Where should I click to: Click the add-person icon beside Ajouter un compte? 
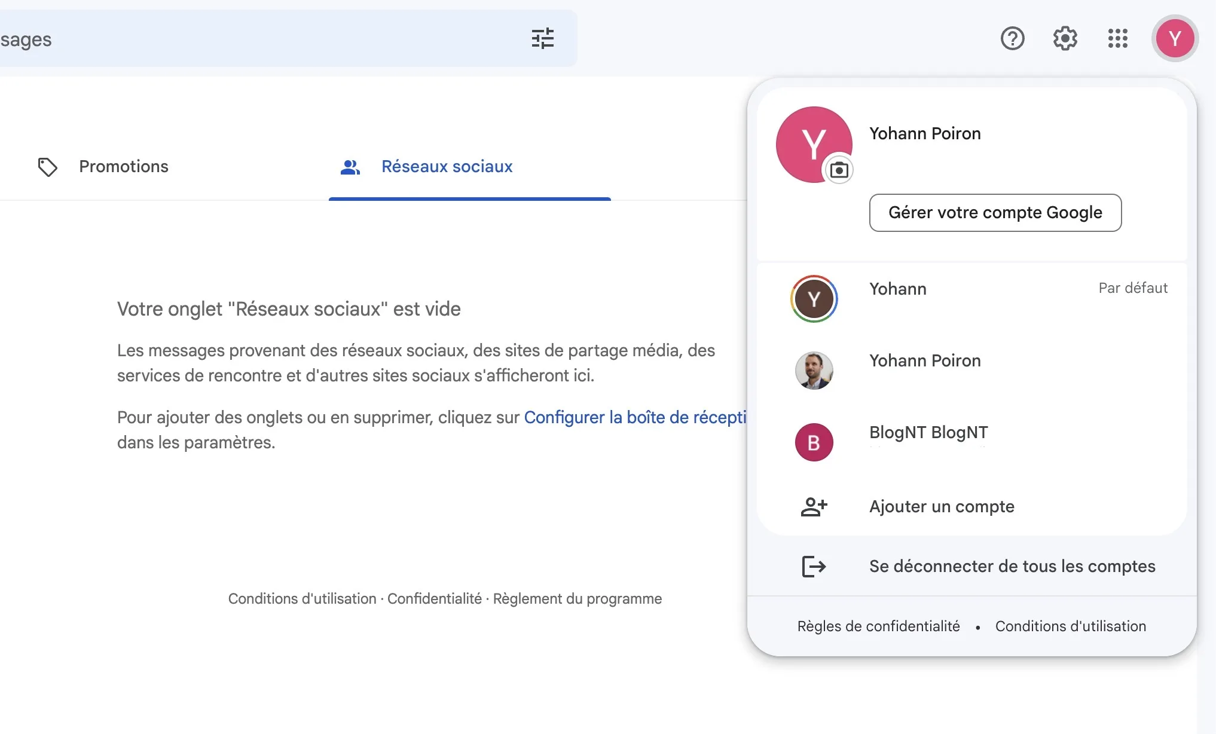pyautogui.click(x=814, y=507)
